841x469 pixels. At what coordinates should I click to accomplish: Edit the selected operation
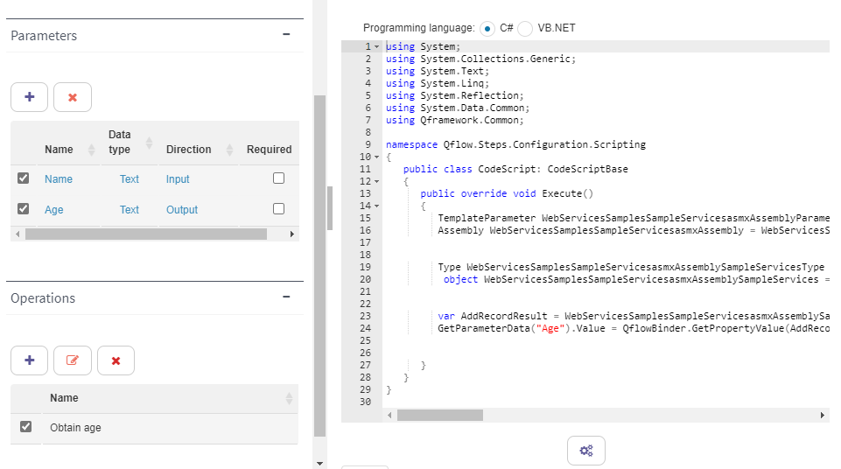pyautogui.click(x=73, y=360)
